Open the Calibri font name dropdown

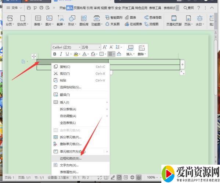[66, 47]
